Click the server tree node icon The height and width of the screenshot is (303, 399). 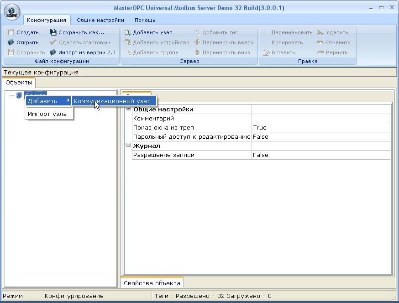tap(19, 95)
